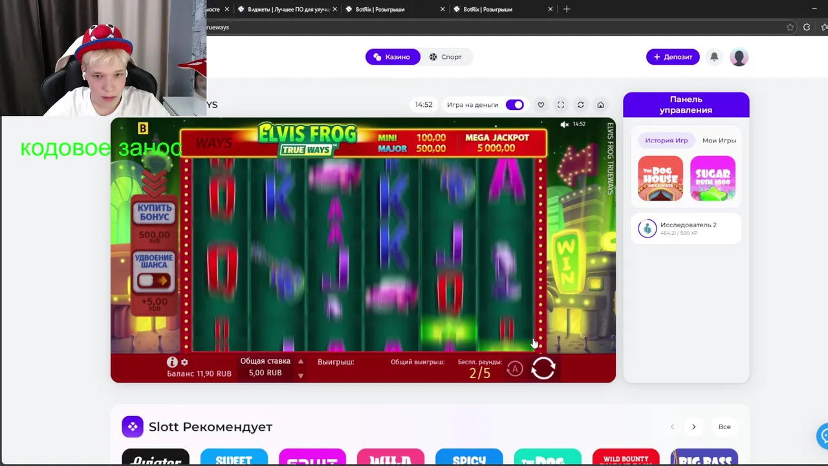Decrease total bet with the down arrow
828x466 pixels.
(300, 375)
